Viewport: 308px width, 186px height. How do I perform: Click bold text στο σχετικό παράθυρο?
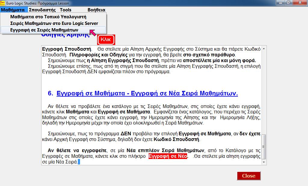coord(209,55)
